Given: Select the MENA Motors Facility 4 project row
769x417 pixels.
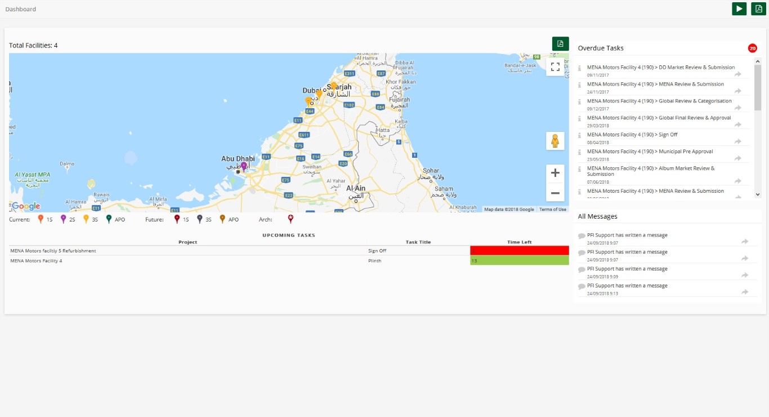Looking at the screenshot, I should 37,261.
